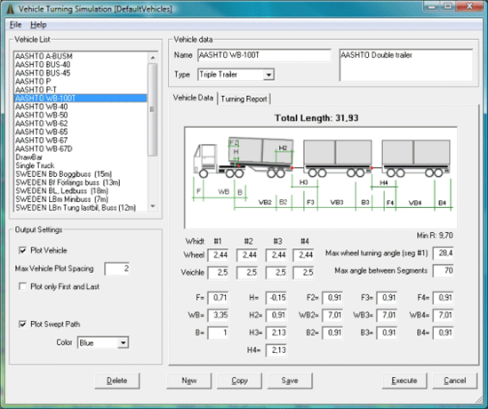Screen dimensions: 488x409
Task: Click the New button
Action: [x=189, y=381]
